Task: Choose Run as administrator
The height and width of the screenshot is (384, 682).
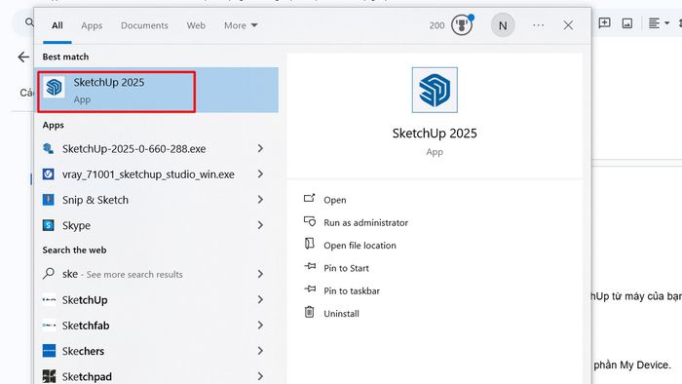Action: (x=365, y=222)
